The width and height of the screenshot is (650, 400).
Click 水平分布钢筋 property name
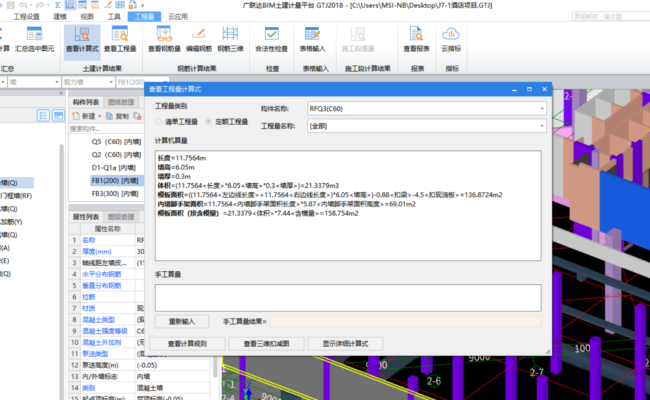[x=102, y=274]
